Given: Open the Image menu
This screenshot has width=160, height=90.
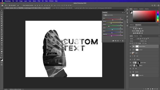Looking at the screenshot, I should [21, 1].
